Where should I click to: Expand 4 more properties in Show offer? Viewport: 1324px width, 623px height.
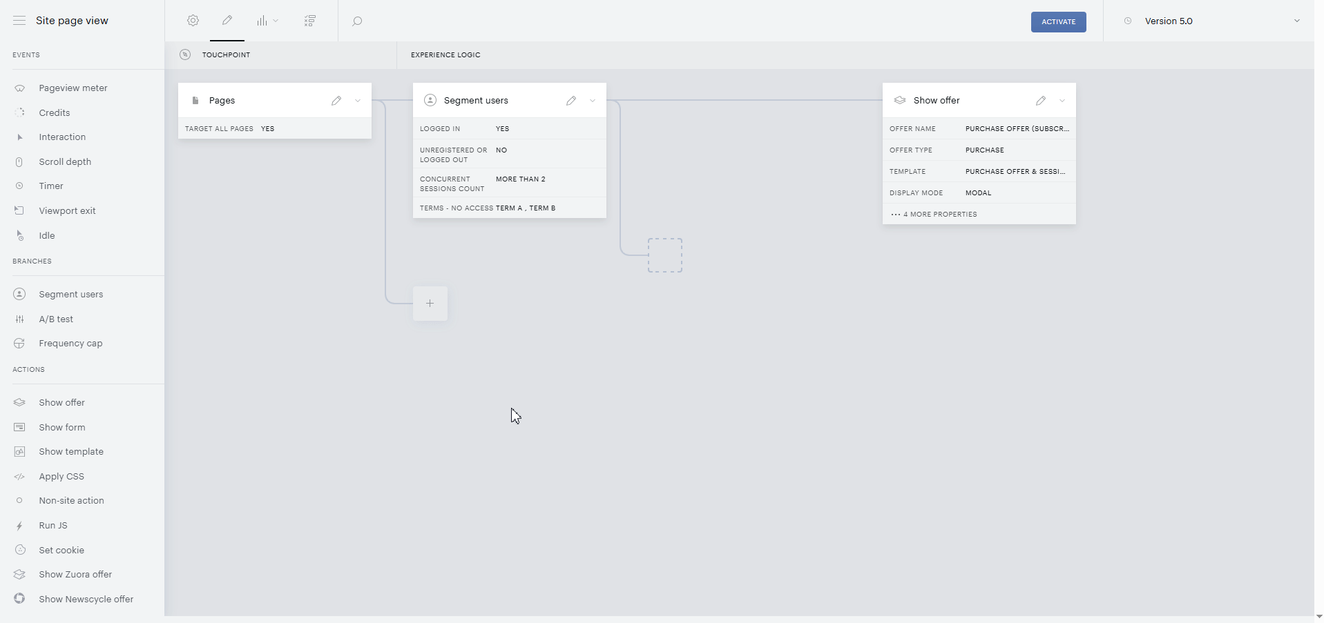934,215
